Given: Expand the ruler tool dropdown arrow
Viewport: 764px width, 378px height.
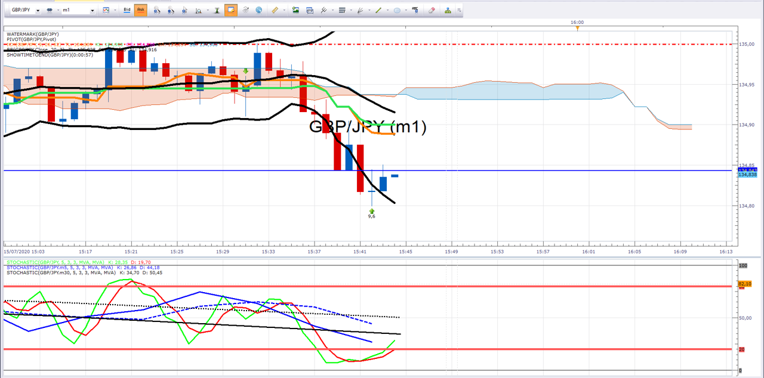Looking at the screenshot, I should 284,10.
